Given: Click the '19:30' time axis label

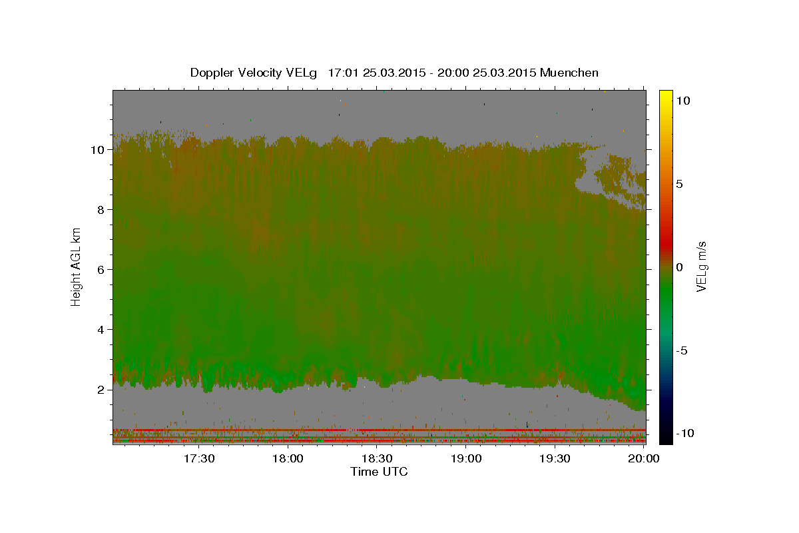Looking at the screenshot, I should [555, 458].
